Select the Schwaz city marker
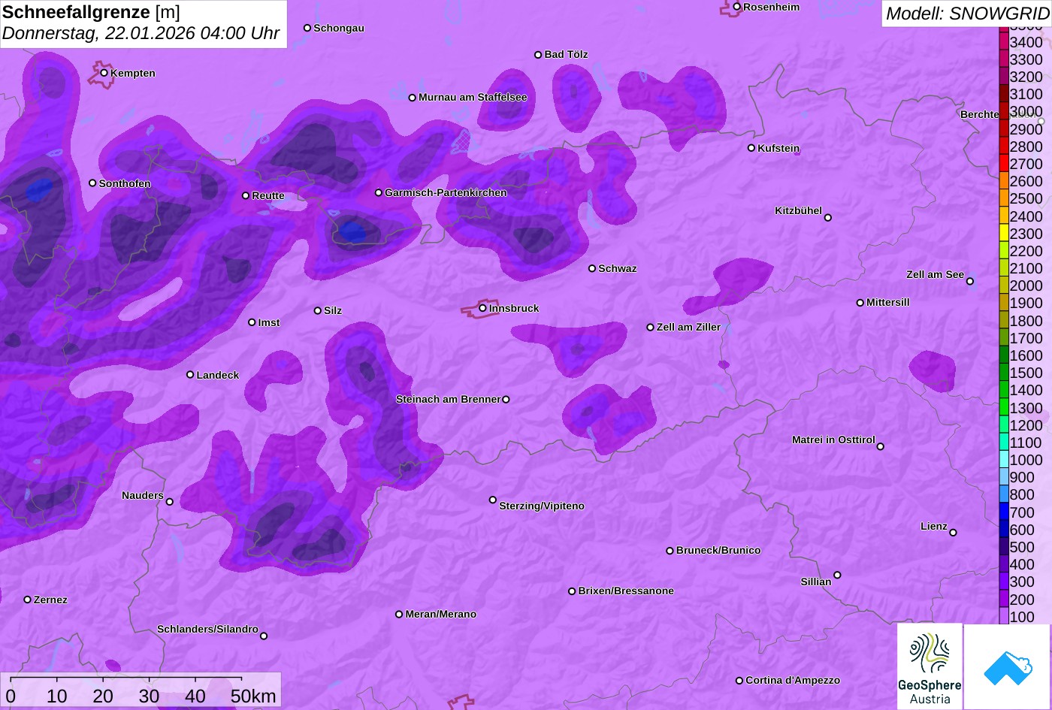This screenshot has width=1052, height=710. (592, 268)
